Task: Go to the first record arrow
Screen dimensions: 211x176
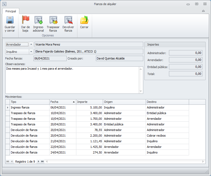Action: pyautogui.click(x=7, y=162)
